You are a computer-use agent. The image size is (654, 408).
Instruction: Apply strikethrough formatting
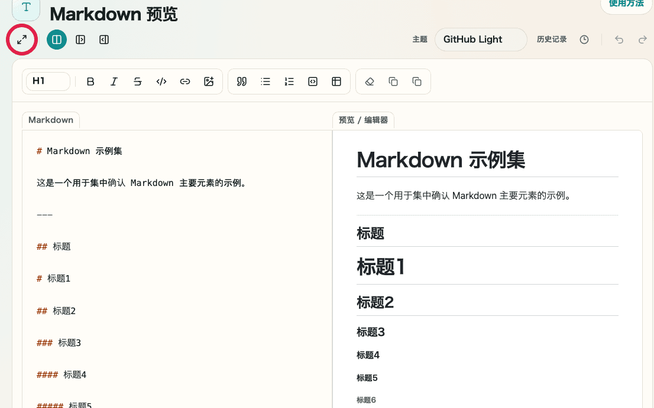[138, 81]
